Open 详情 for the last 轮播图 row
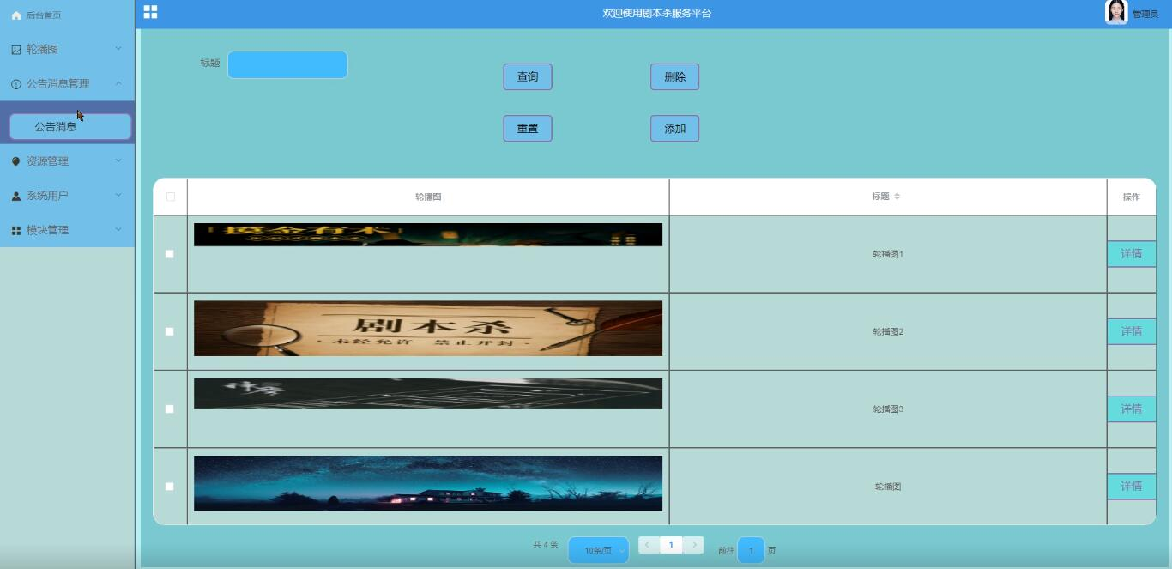The height and width of the screenshot is (569, 1172). pyautogui.click(x=1131, y=486)
